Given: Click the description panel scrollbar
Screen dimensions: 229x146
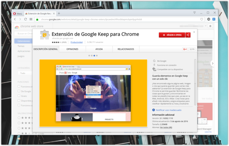Looking at the screenshot, I should pos(195,82).
